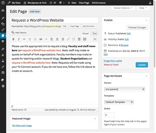Click the collapse menu play icon in the sidebar
Image resolution: width=156 pixels, height=133 pixels.
tap(3, 86)
